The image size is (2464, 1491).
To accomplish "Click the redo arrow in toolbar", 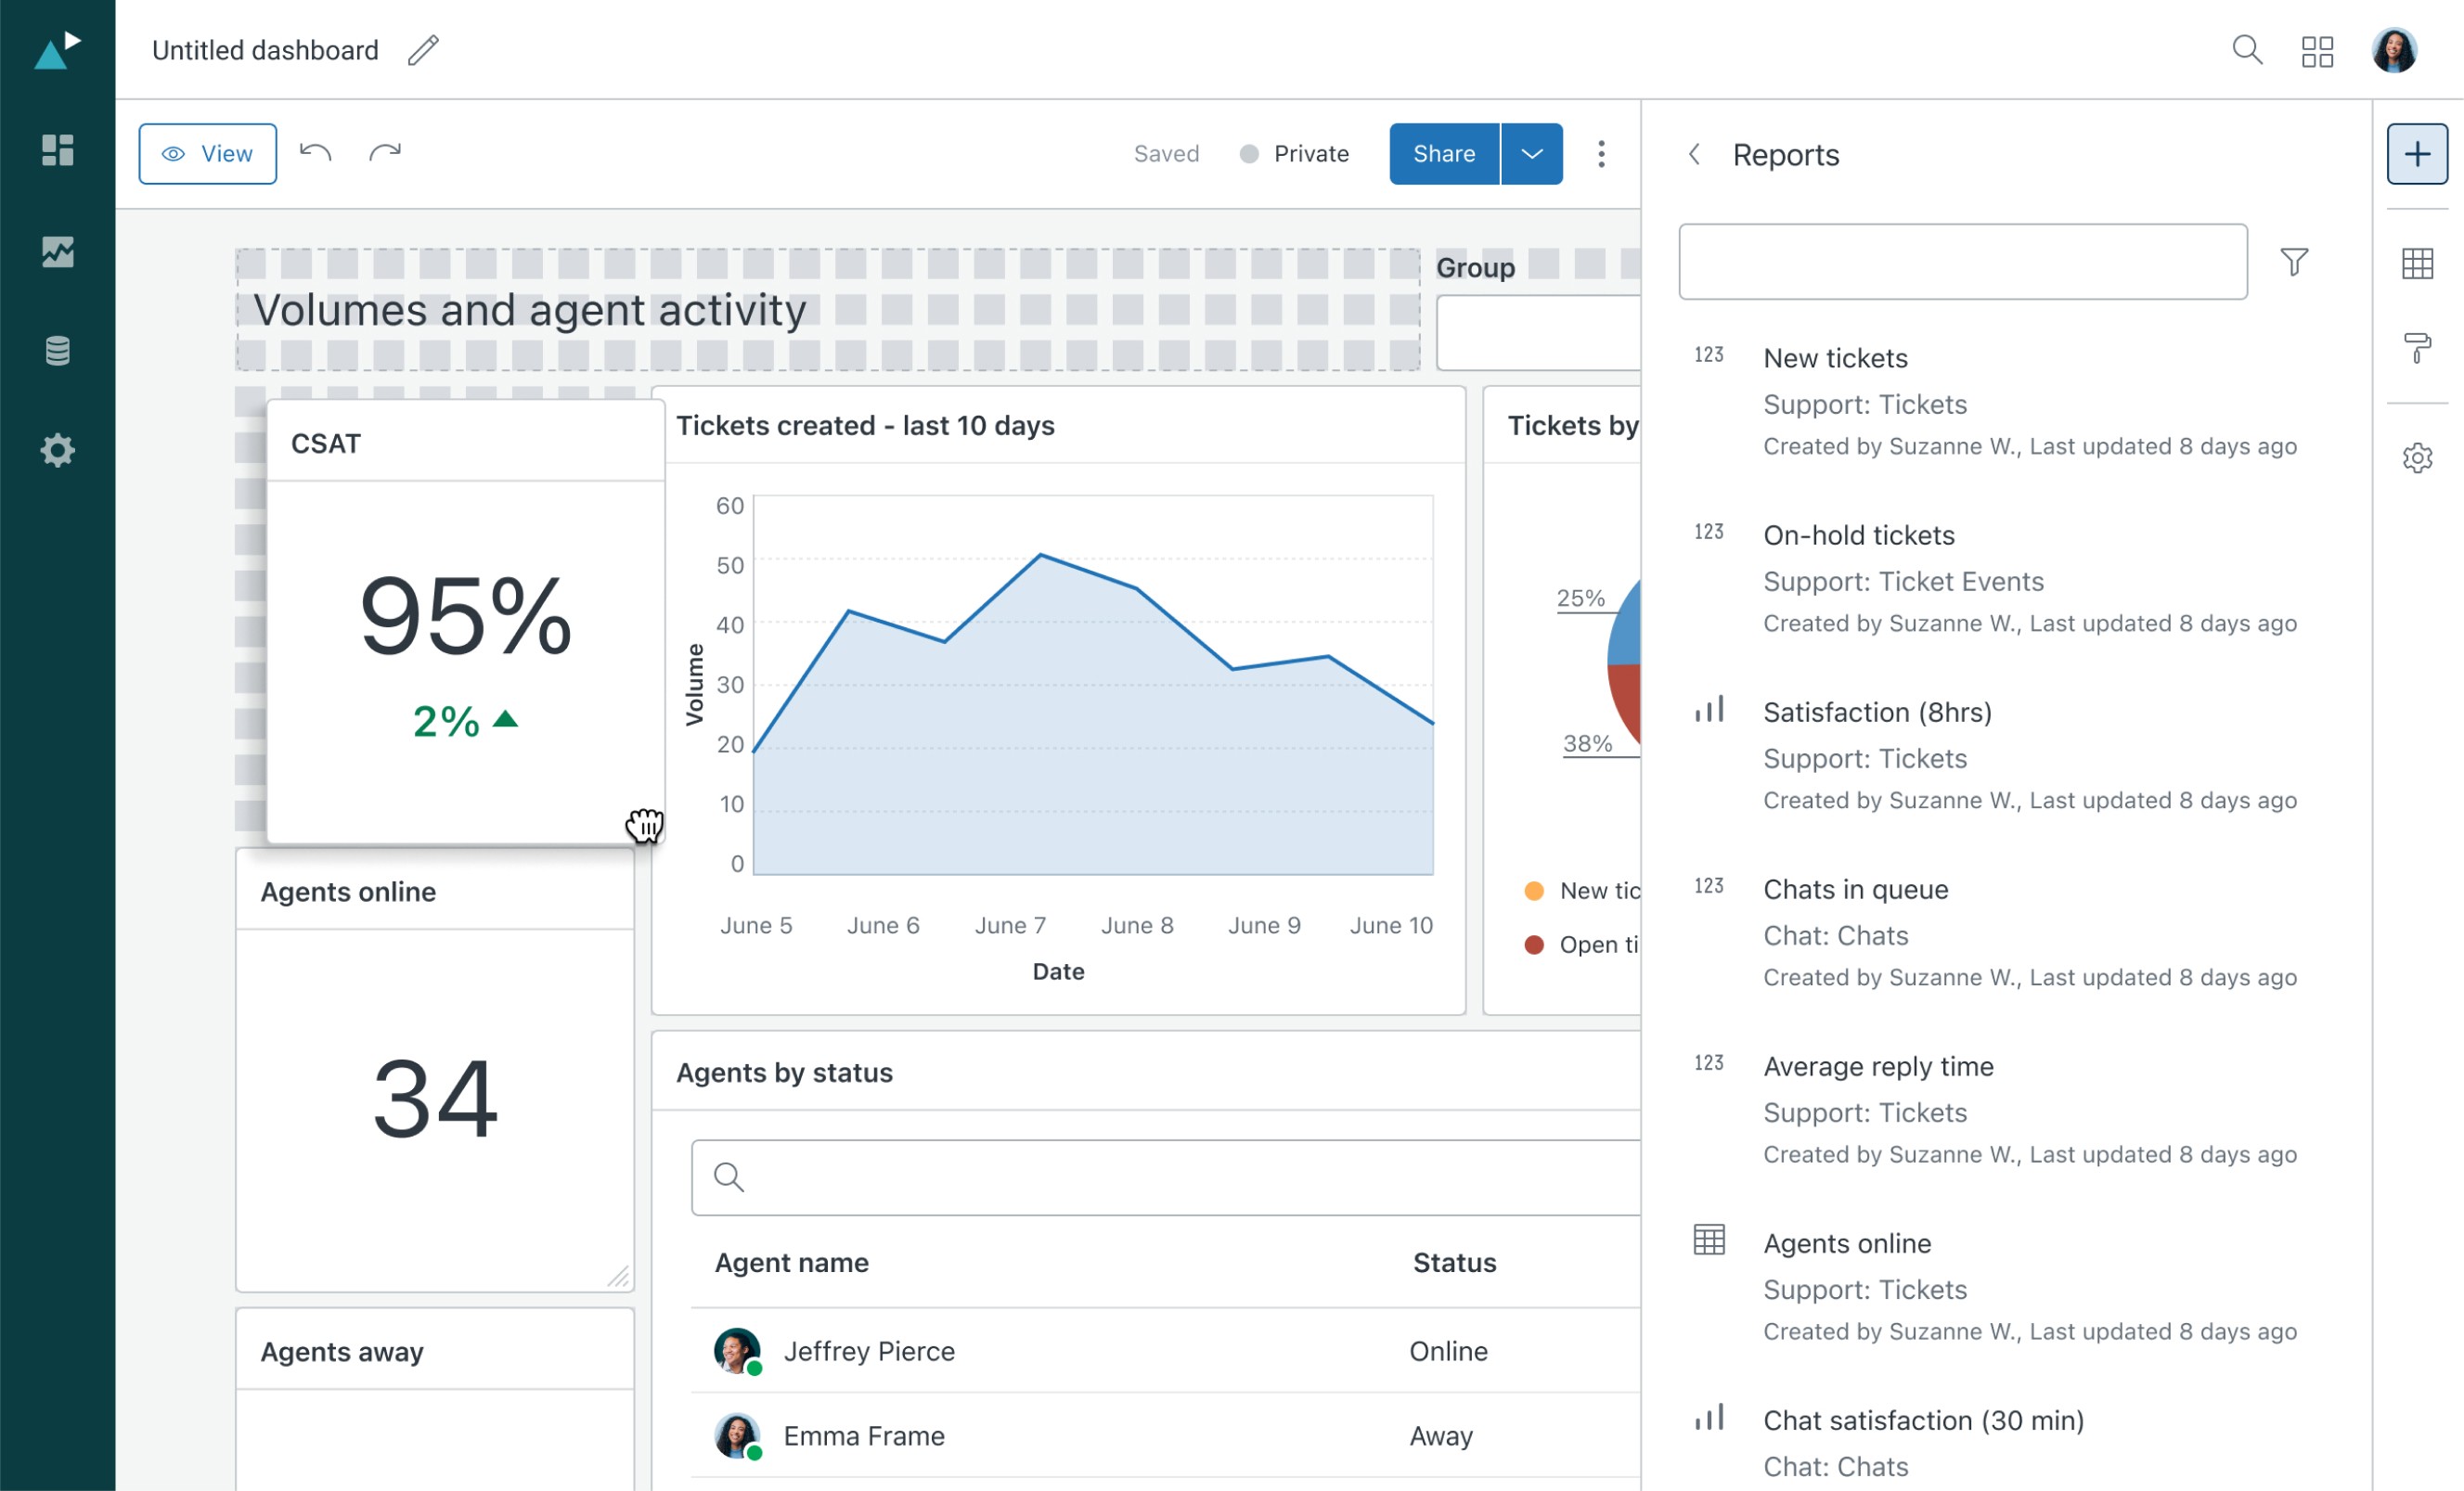I will 385,153.
